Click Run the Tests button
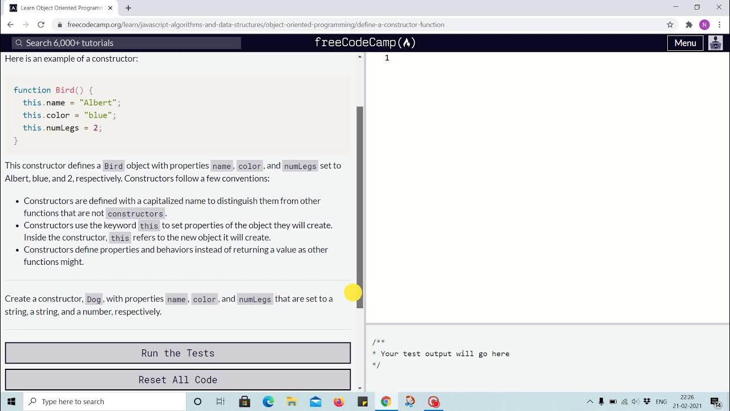The image size is (730, 411). (x=178, y=353)
